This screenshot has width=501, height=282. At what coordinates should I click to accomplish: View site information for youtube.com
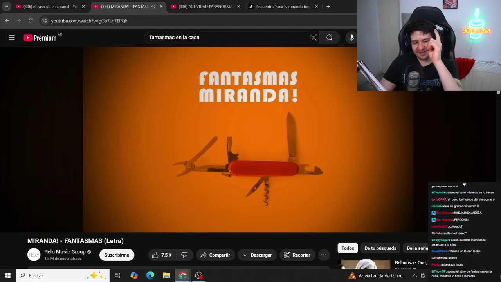45,21
